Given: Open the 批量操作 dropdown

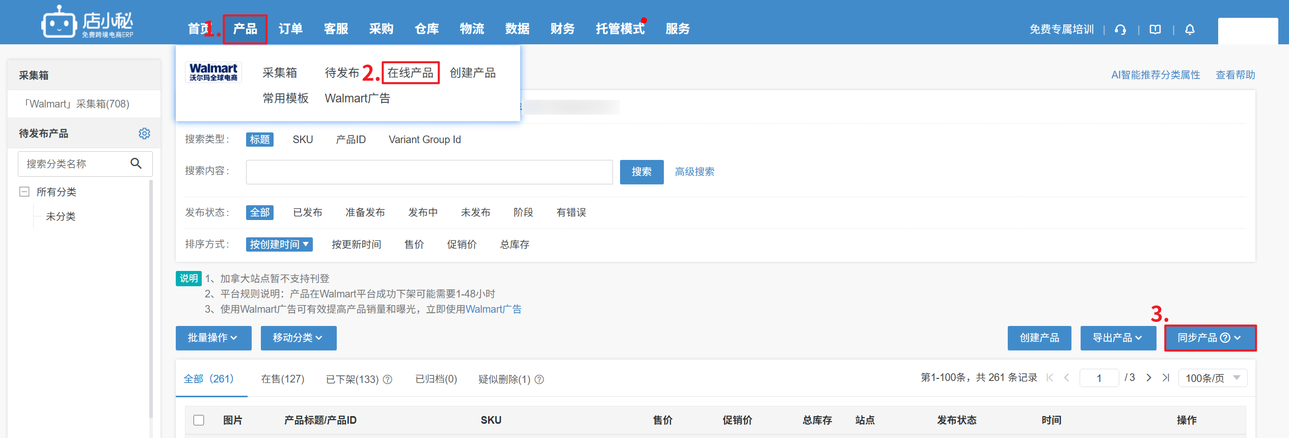Looking at the screenshot, I should (213, 338).
